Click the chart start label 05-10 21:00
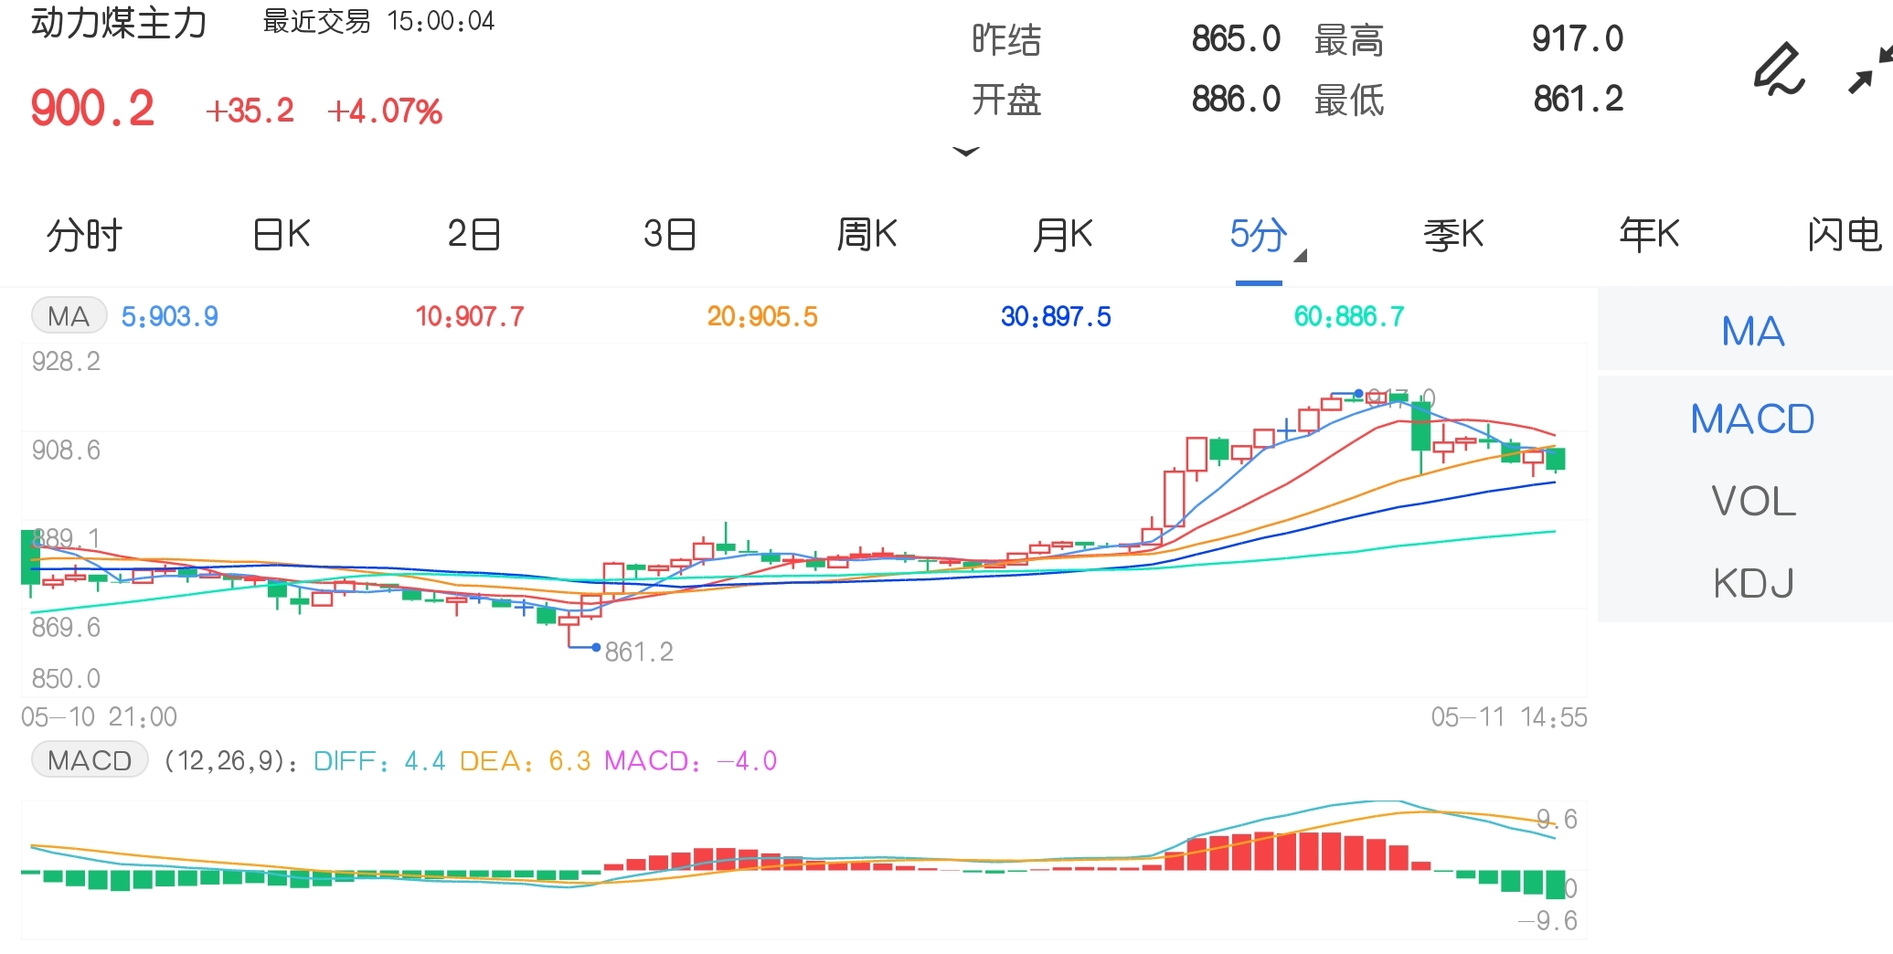 click(x=100, y=716)
